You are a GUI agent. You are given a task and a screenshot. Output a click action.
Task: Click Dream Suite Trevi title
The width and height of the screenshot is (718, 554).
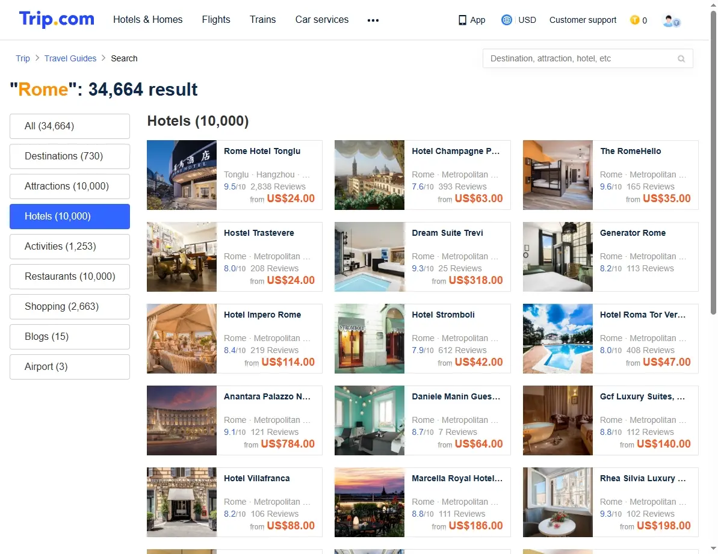(447, 233)
